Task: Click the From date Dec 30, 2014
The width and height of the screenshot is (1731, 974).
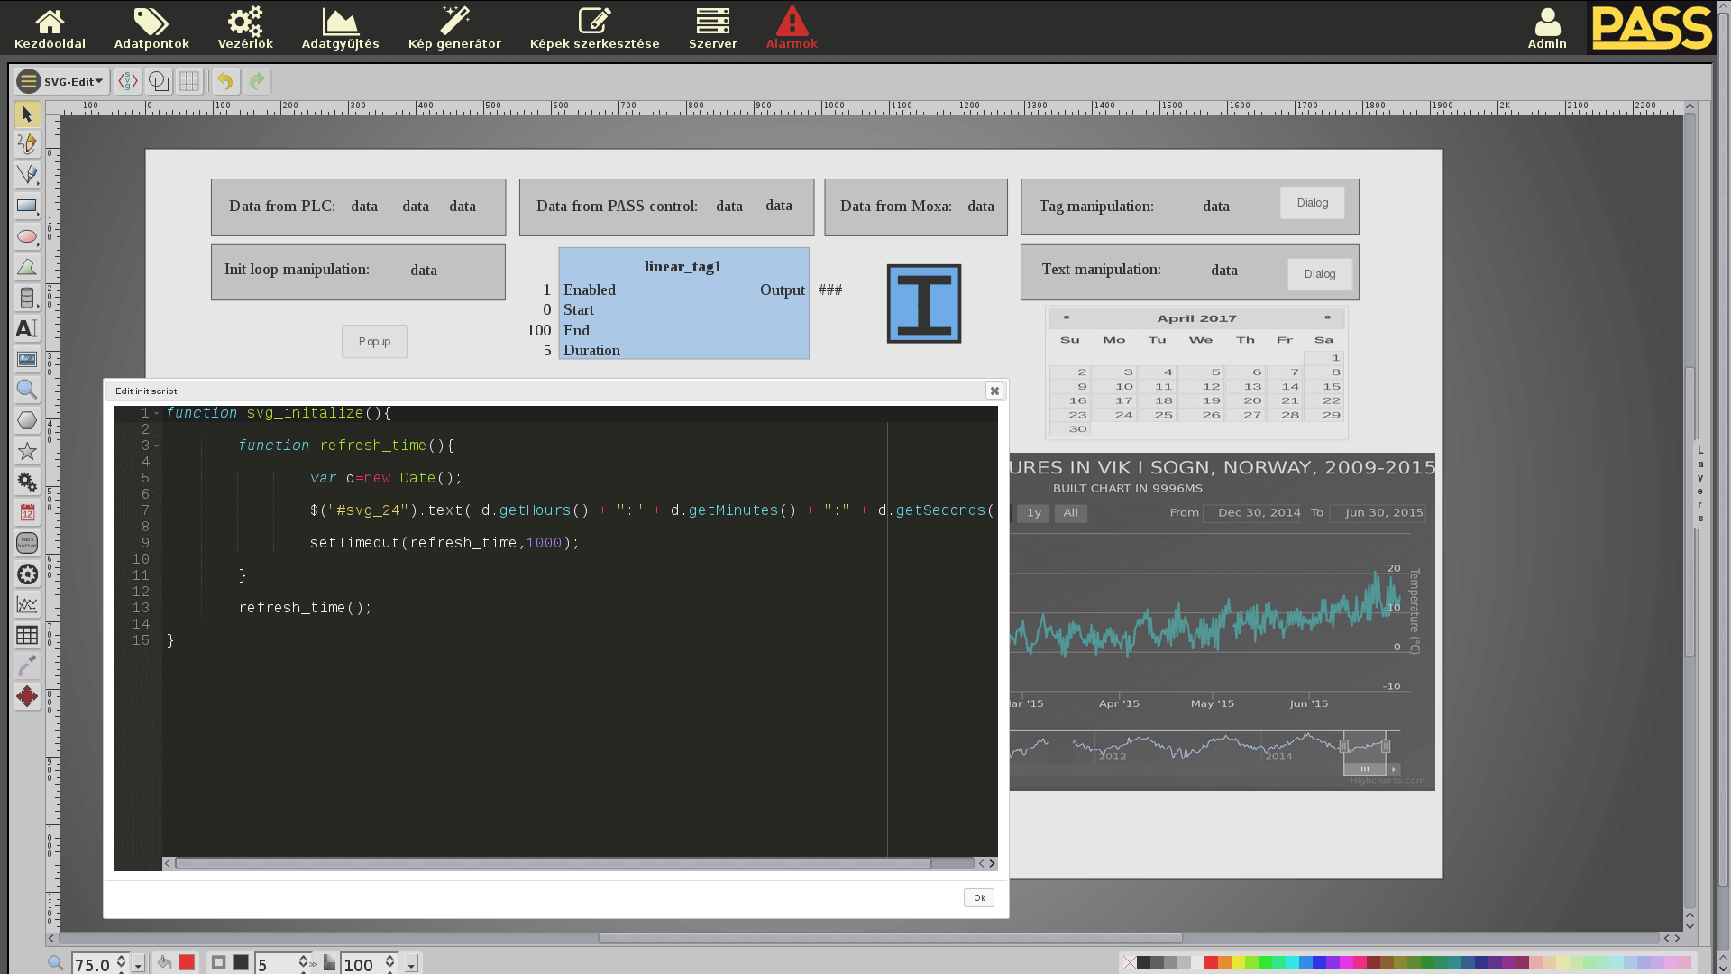Action: point(1253,513)
